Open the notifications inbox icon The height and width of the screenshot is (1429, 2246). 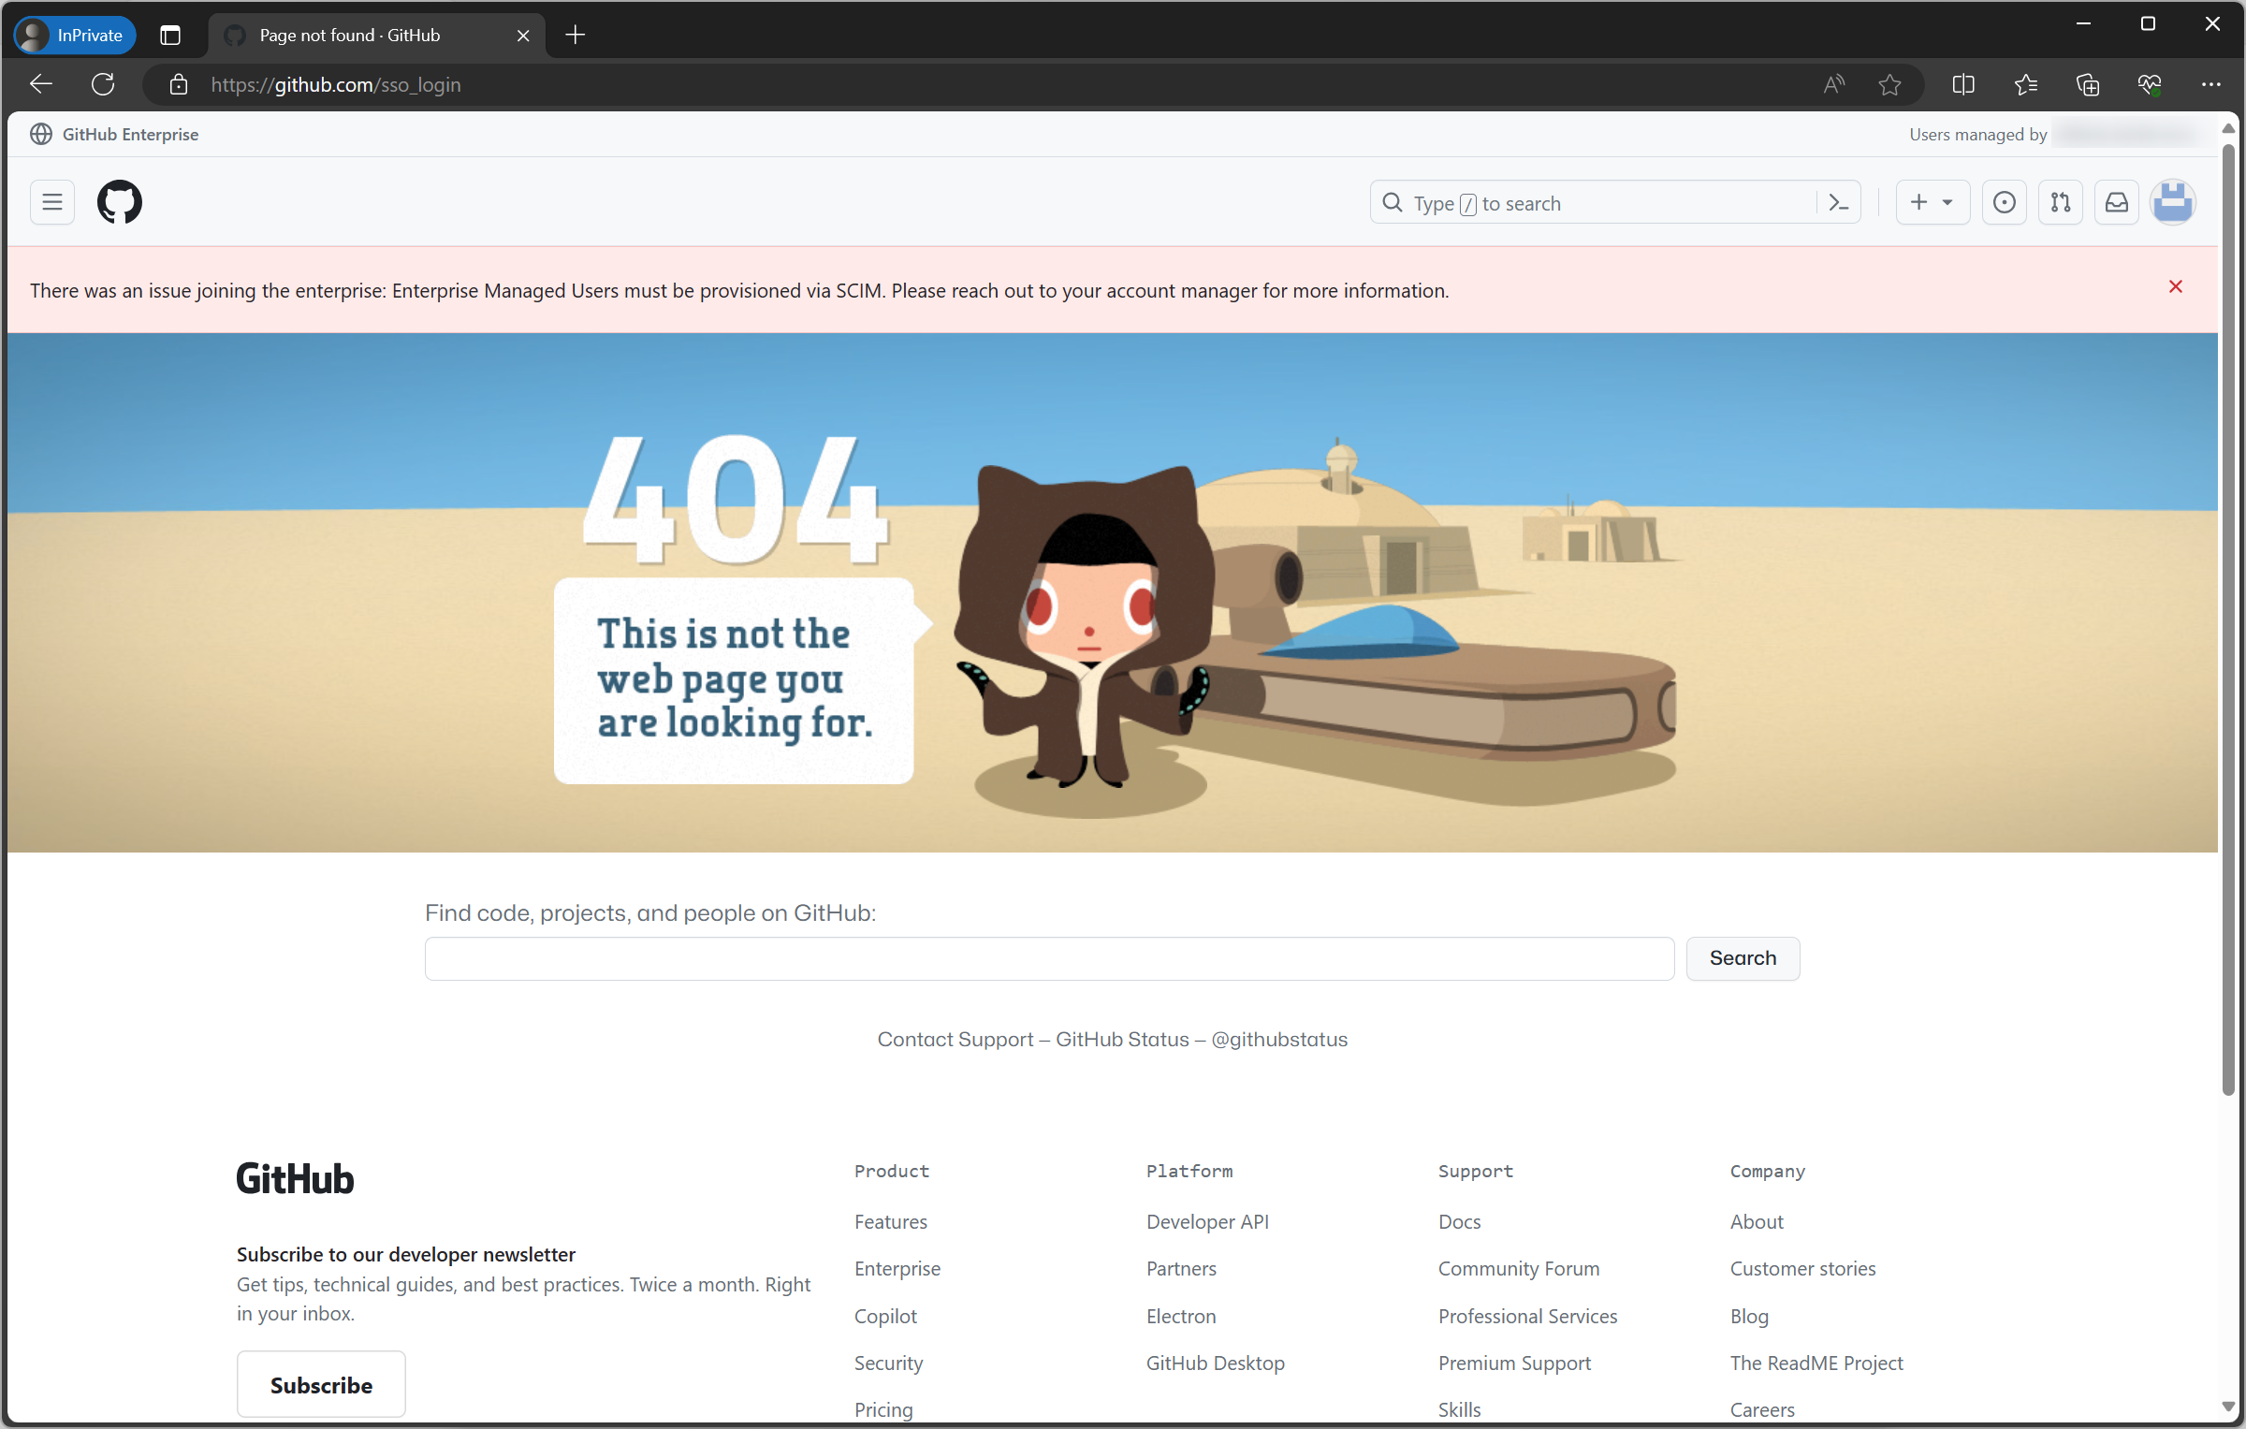click(2117, 202)
